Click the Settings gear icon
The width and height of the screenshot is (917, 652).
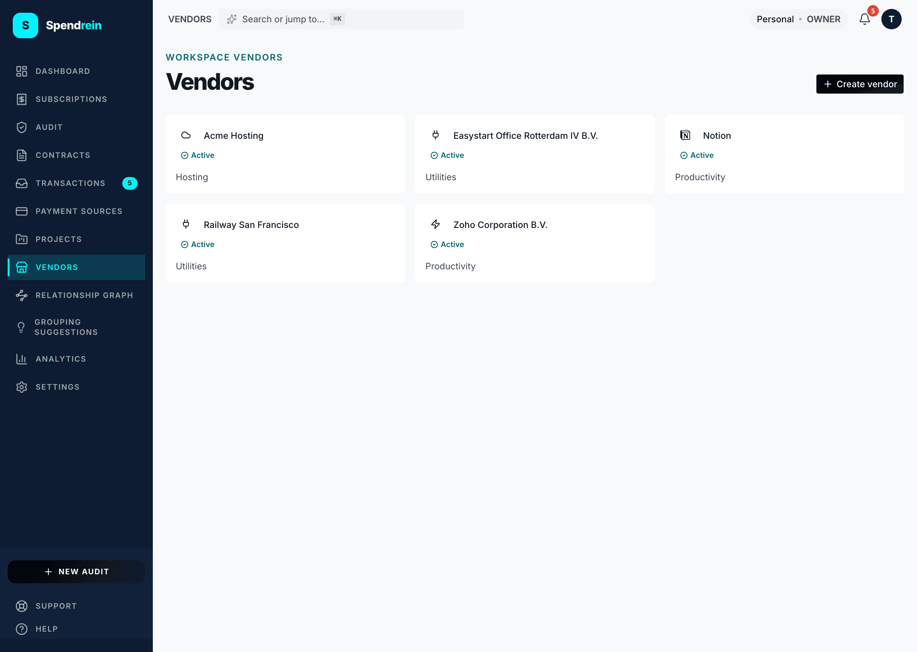click(22, 387)
